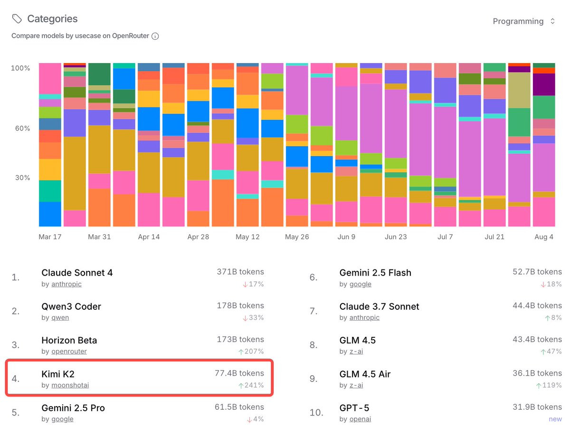Visit the moonshotai author link

(70, 385)
